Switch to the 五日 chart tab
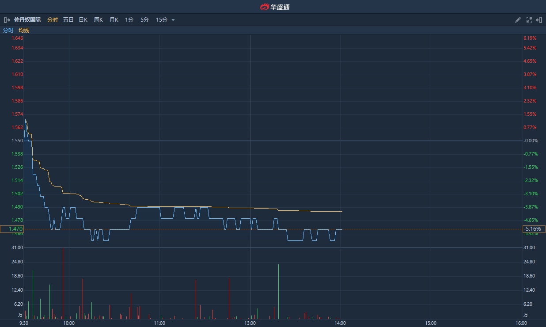Screen dimensions: 546x327 (x=68, y=20)
